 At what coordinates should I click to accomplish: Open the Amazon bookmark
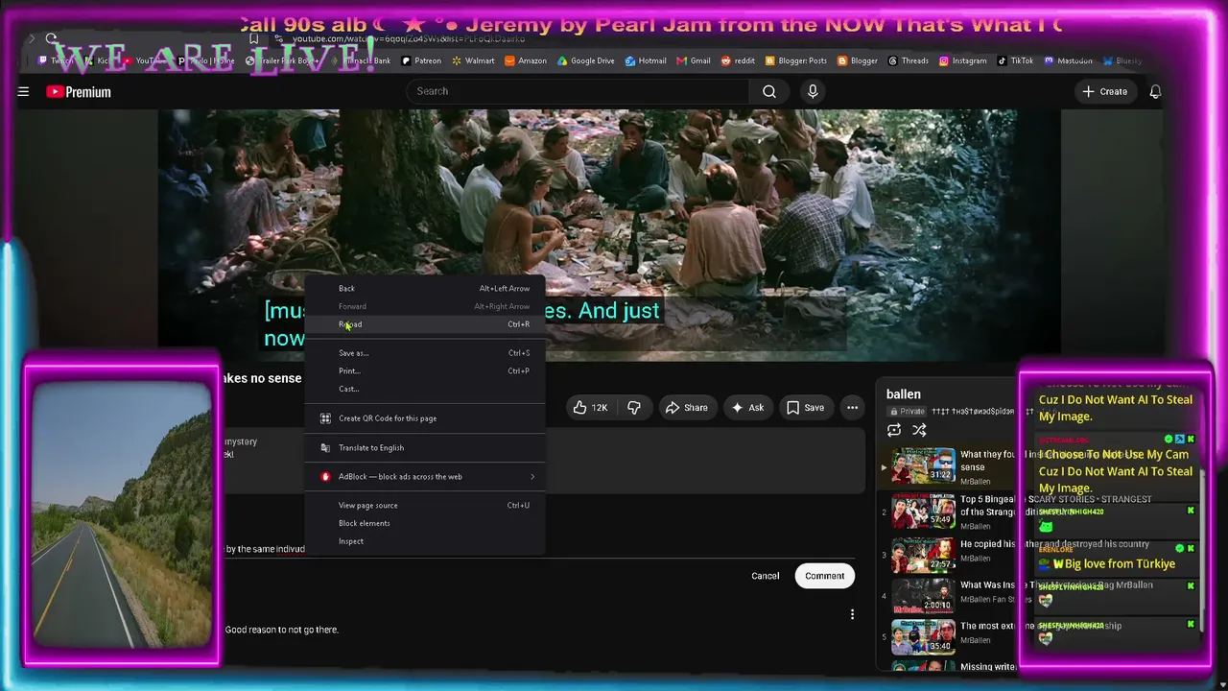point(525,60)
